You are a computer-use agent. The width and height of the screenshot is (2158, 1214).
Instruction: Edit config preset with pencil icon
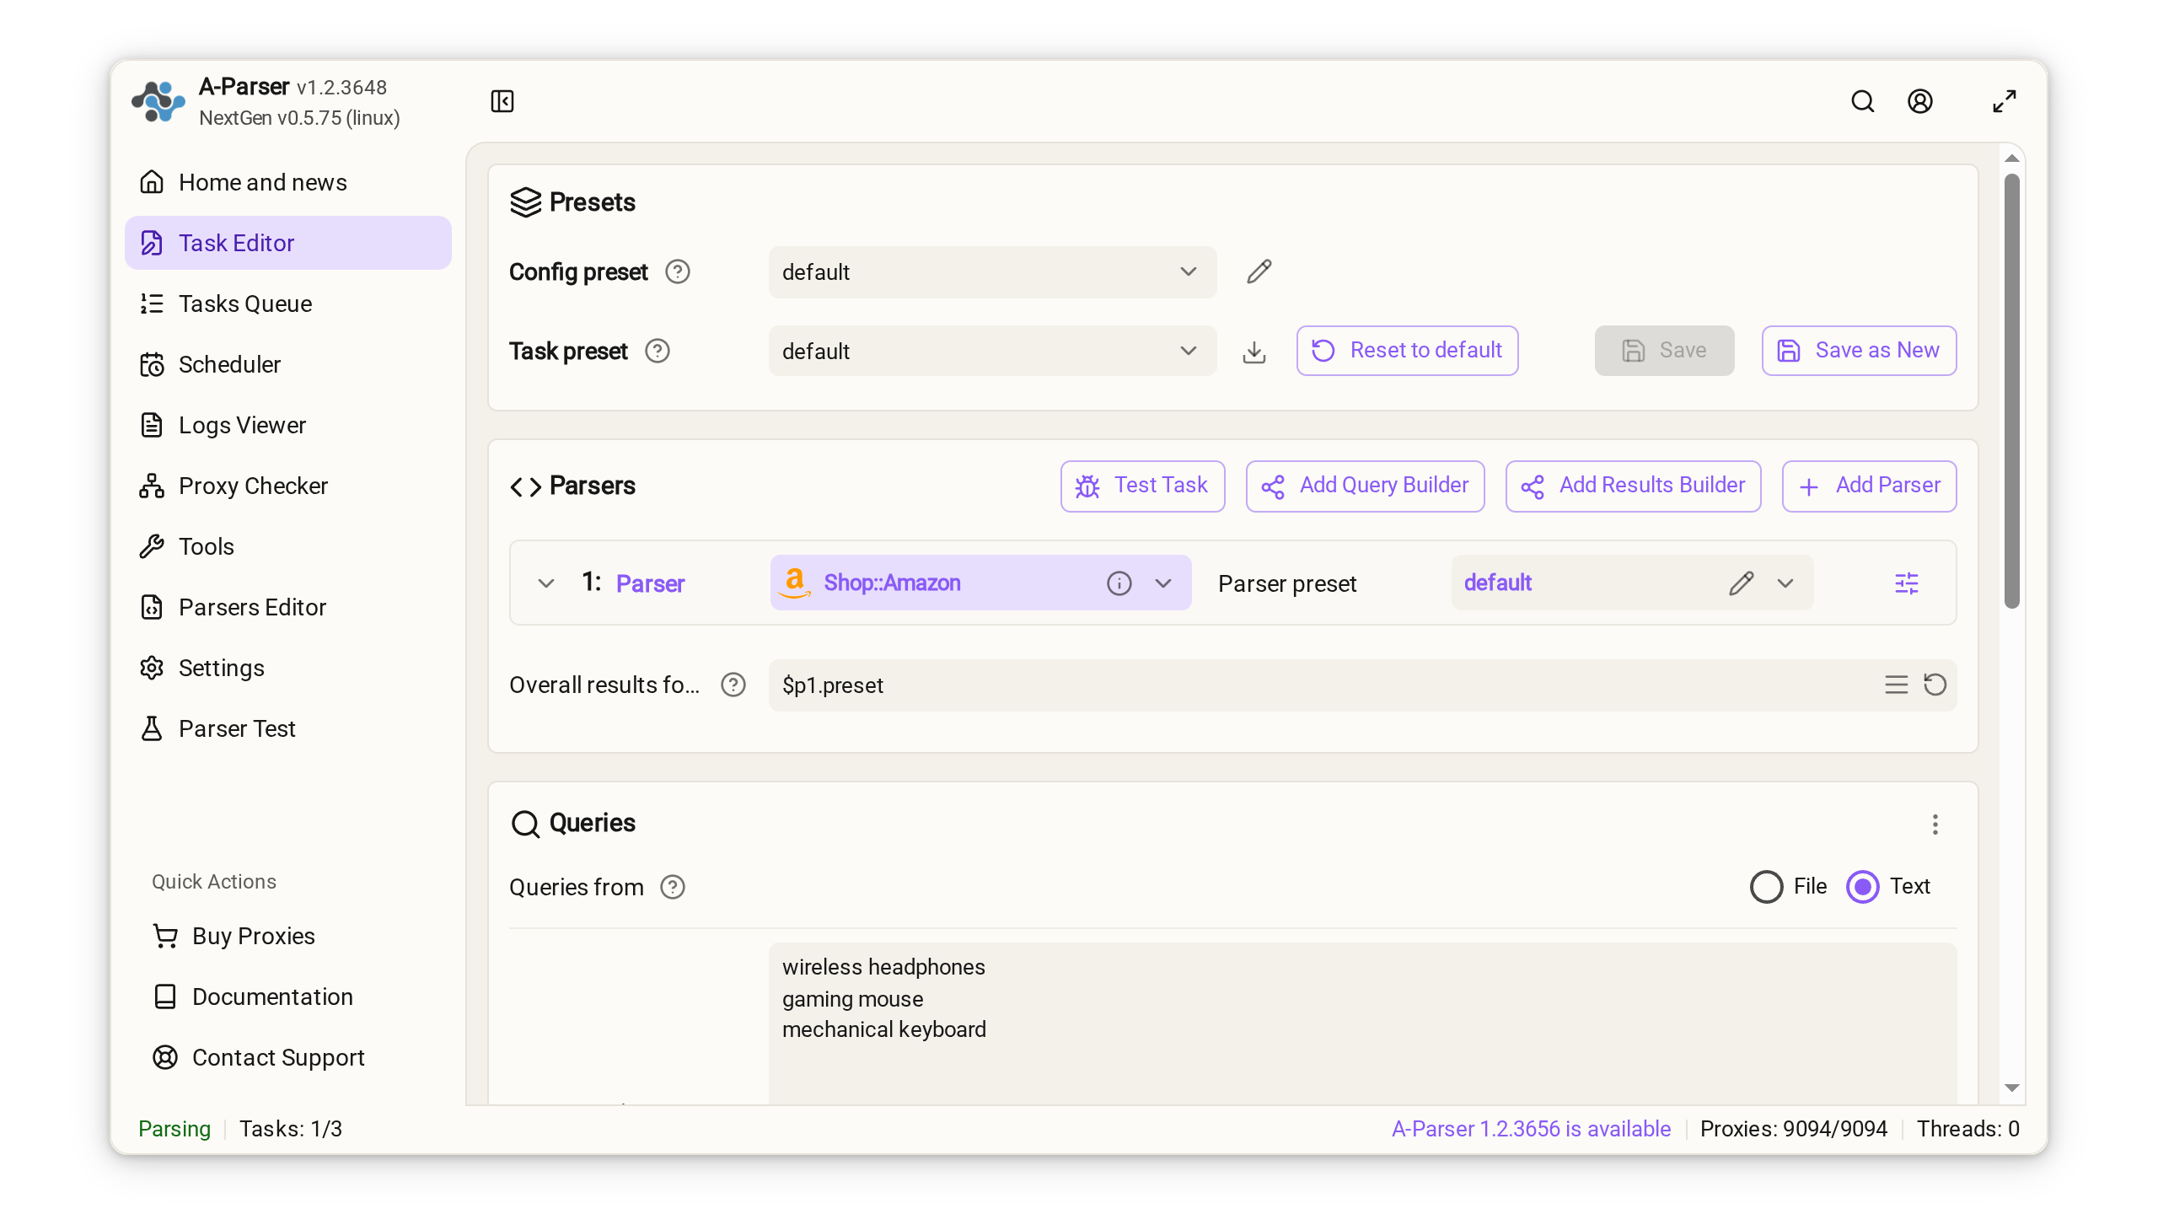pyautogui.click(x=1259, y=271)
